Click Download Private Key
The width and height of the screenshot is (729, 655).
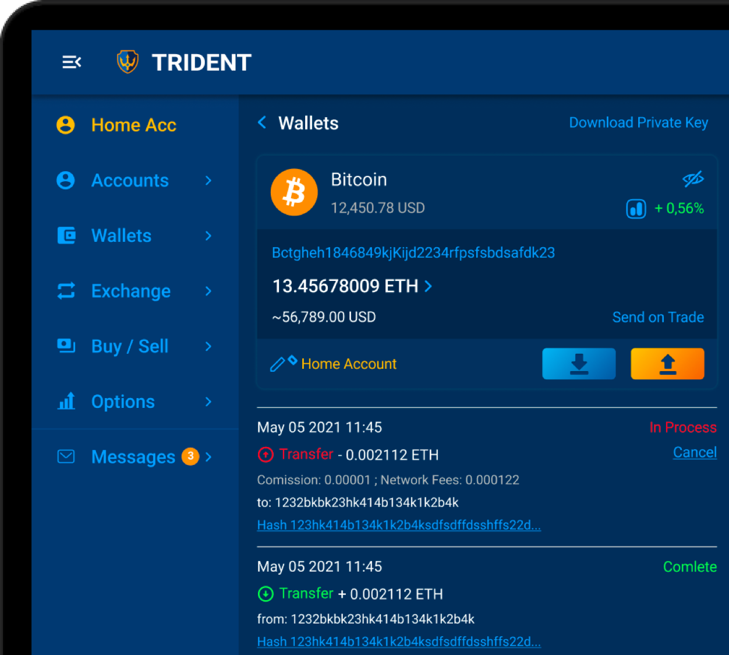tap(638, 122)
